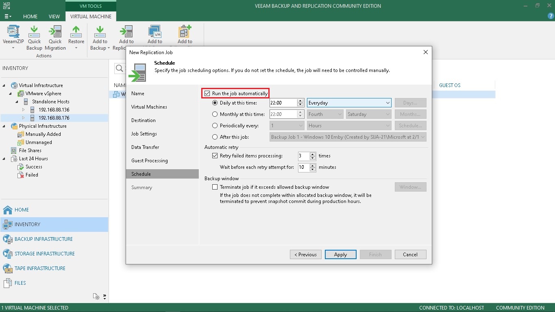Open the After this job dropdown
Image resolution: width=555 pixels, height=312 pixels.
(348, 137)
